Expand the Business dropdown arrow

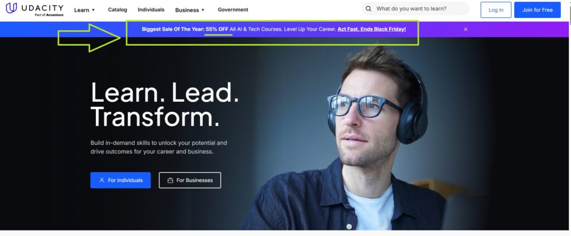pyautogui.click(x=203, y=10)
